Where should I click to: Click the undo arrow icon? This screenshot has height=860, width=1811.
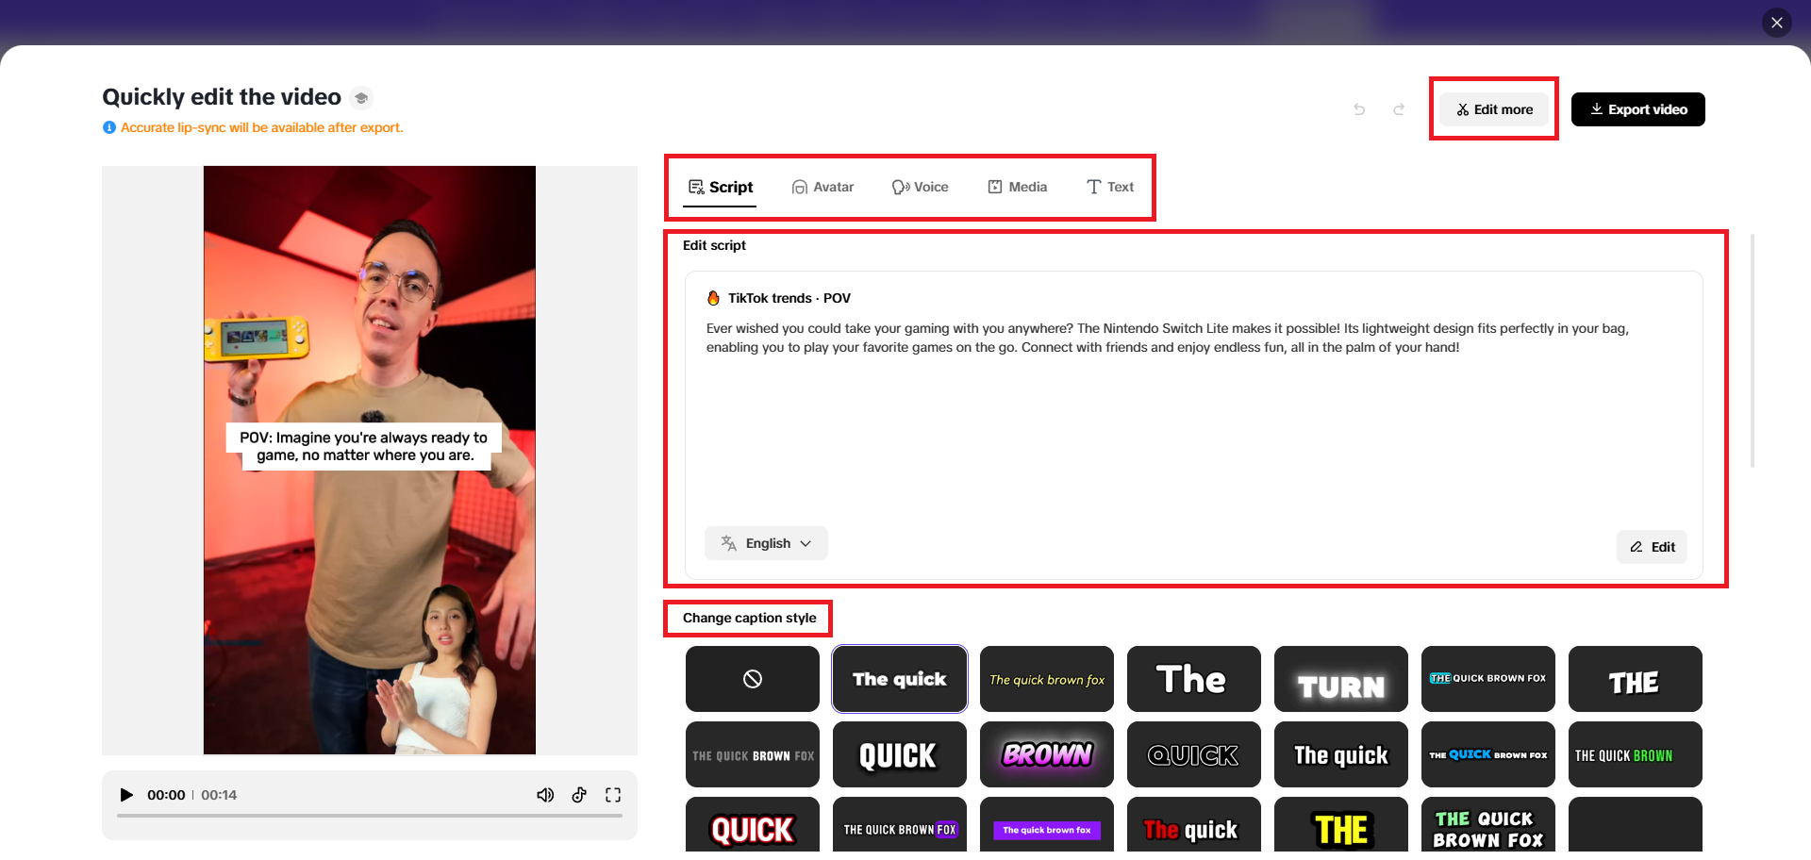coord(1359,109)
